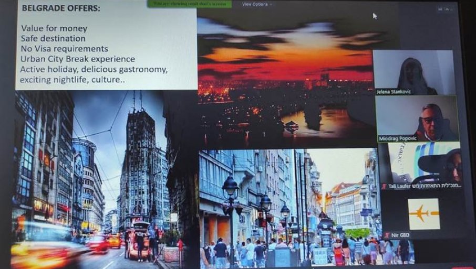Click Nir GBD's airplane avatar icon
The image size is (476, 269).
click(424, 213)
